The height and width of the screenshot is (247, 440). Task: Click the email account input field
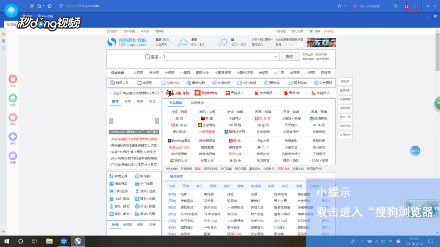[x=294, y=44]
